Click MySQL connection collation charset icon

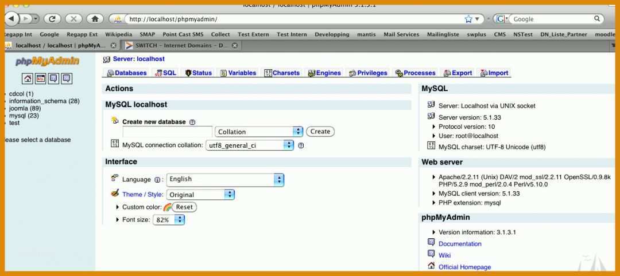coord(115,144)
